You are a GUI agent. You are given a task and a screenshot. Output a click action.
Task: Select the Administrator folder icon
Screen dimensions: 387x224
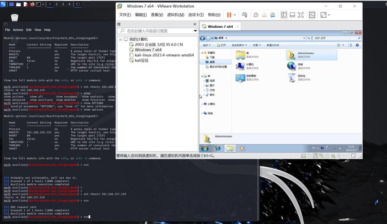[291, 55]
